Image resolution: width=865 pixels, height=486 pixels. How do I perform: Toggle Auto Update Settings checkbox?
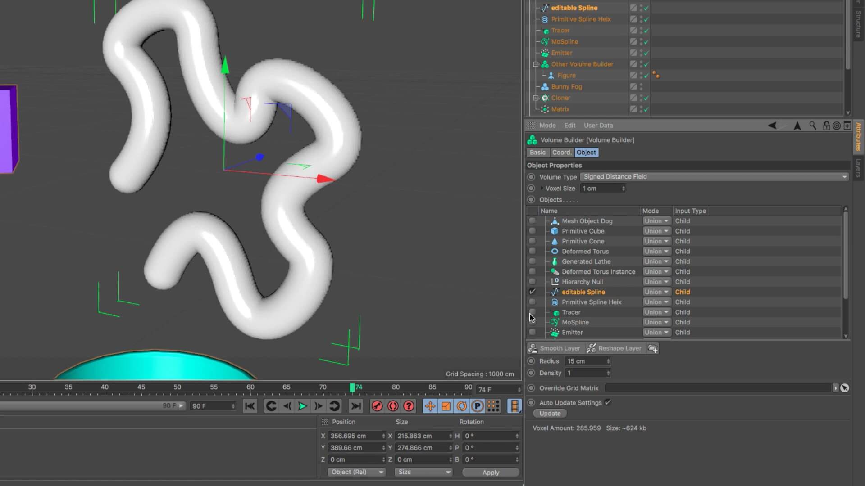pos(608,402)
